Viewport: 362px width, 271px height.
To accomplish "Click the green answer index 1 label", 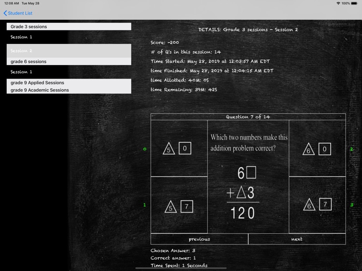I will tap(144, 205).
